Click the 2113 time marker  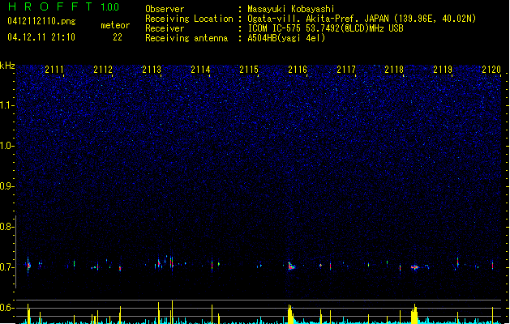click(152, 69)
